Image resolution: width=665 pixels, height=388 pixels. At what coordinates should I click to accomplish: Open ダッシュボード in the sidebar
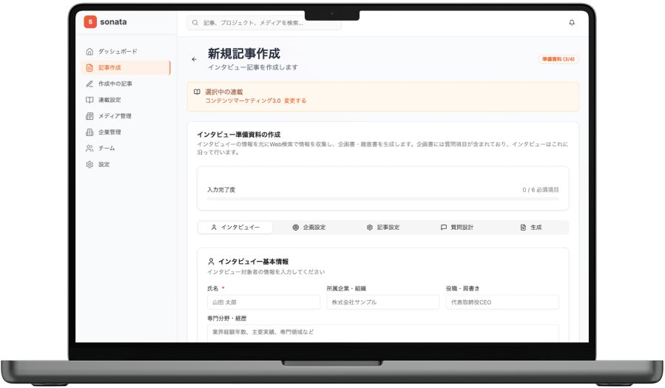[126, 51]
